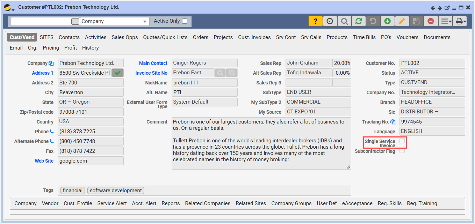Click the search text input field
This screenshot has height=224, width=475.
[41, 21]
